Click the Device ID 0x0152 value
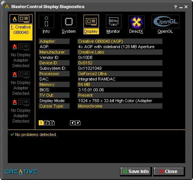This screenshot has width=193, height=180. tap(120, 63)
